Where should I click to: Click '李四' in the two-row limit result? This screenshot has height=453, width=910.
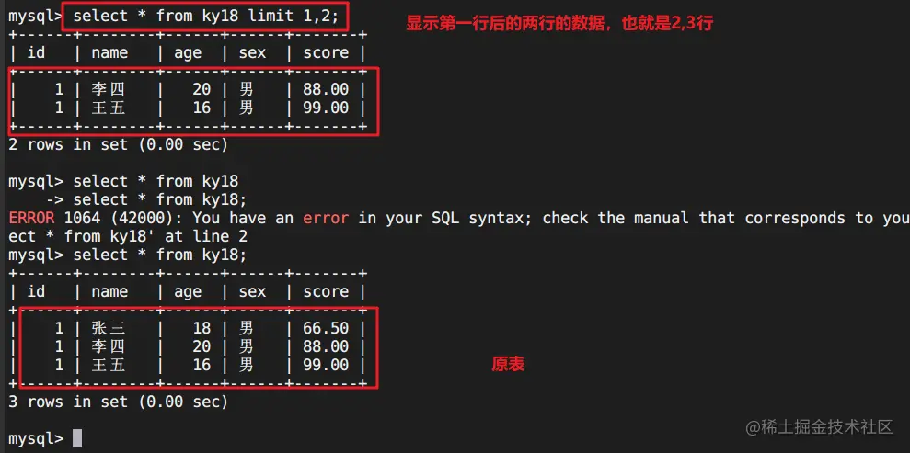click(x=108, y=89)
